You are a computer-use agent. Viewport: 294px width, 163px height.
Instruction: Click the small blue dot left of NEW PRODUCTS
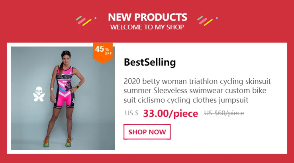click(96, 18)
